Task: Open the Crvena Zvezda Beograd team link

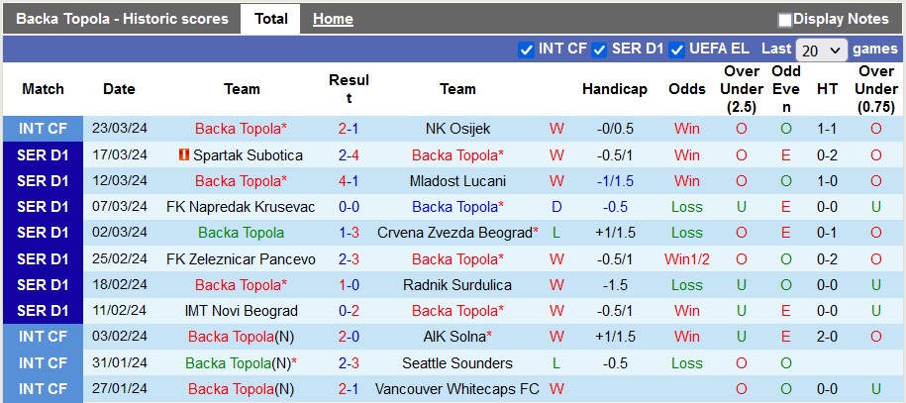Action: click(454, 233)
